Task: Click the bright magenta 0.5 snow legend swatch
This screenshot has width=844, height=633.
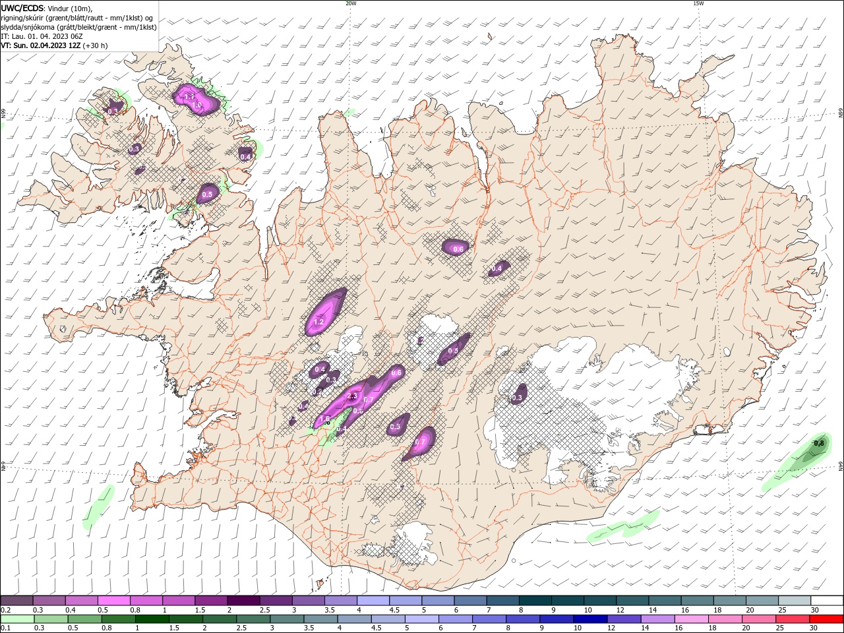Action: point(113,601)
